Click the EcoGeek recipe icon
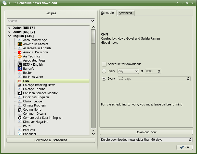Image resolution: width=197 pixels, height=154 pixels. [x=20, y=130]
